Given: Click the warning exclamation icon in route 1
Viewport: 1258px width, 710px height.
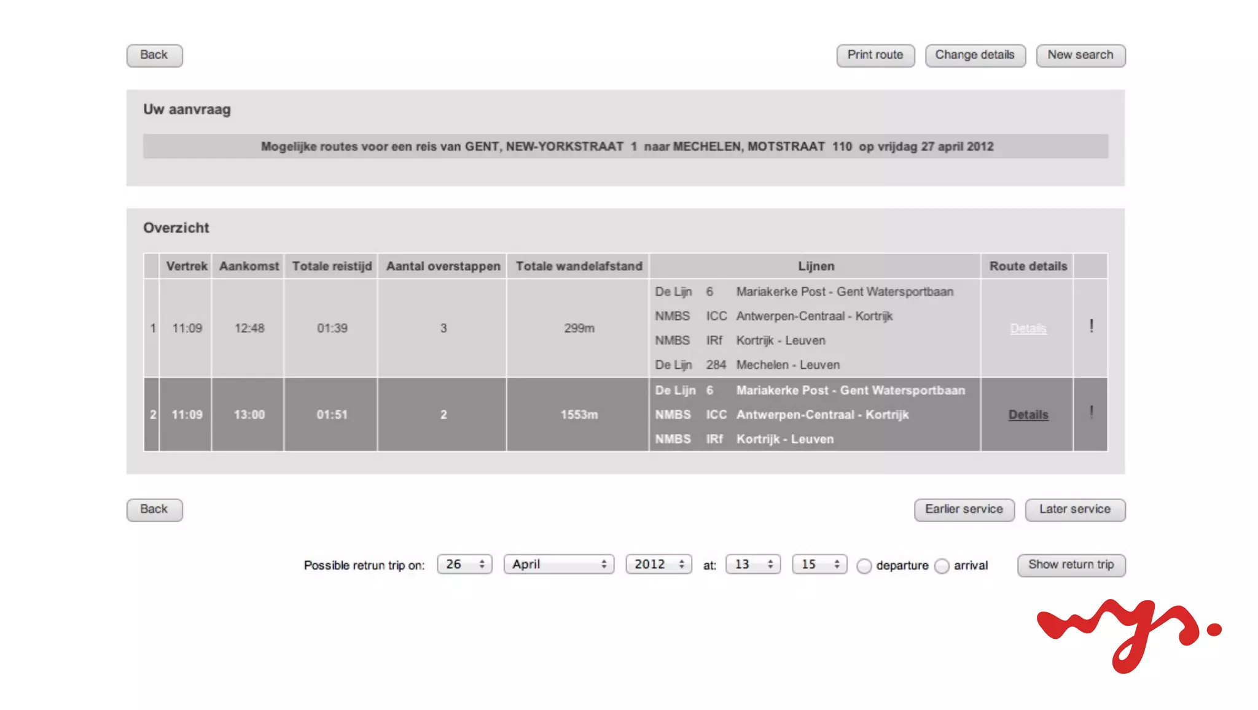Looking at the screenshot, I should [x=1091, y=326].
